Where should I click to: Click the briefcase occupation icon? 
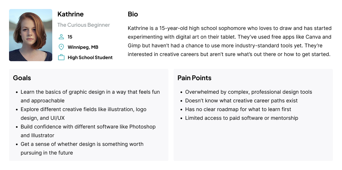[61, 57]
